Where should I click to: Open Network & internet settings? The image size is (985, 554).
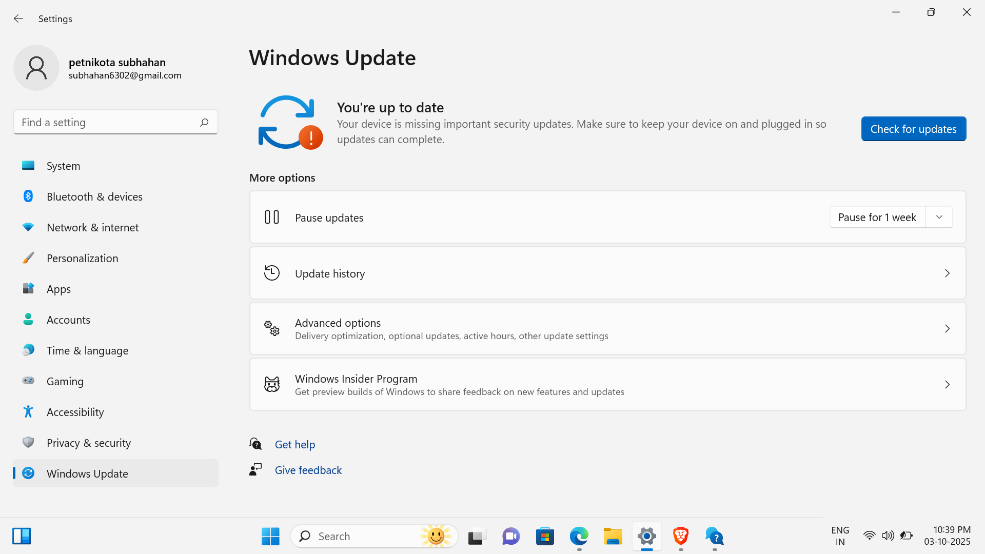coord(93,227)
